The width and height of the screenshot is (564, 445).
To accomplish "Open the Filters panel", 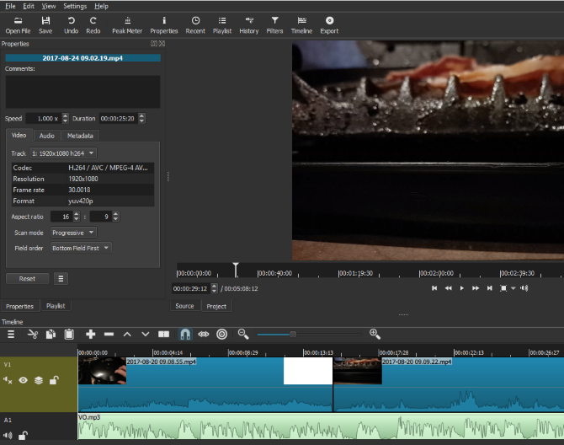I will [274, 24].
